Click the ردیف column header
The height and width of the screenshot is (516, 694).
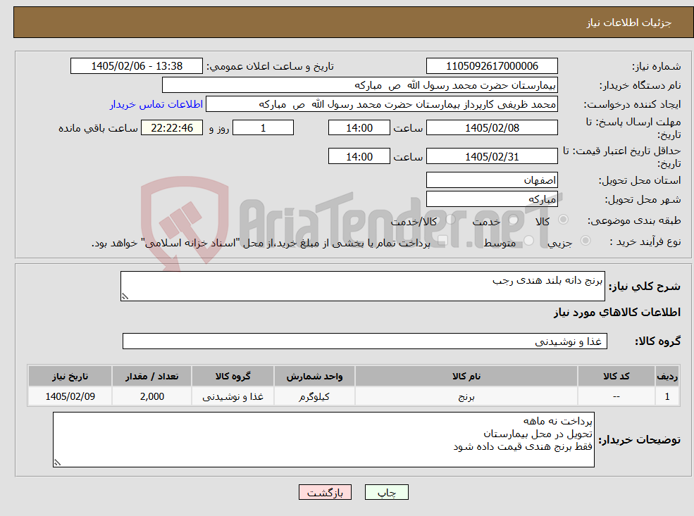[667, 377]
